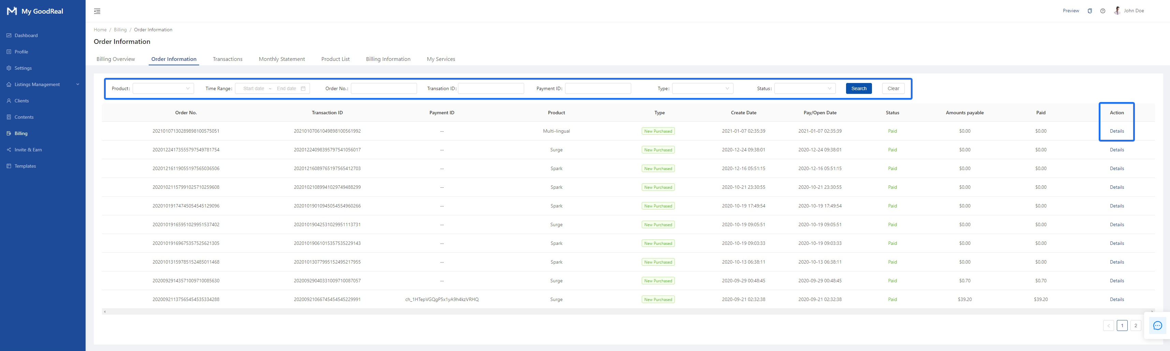Viewport: 1170px width, 351px height.
Task: Collapse the sidebar with the hamburger icon
Action: coord(97,11)
